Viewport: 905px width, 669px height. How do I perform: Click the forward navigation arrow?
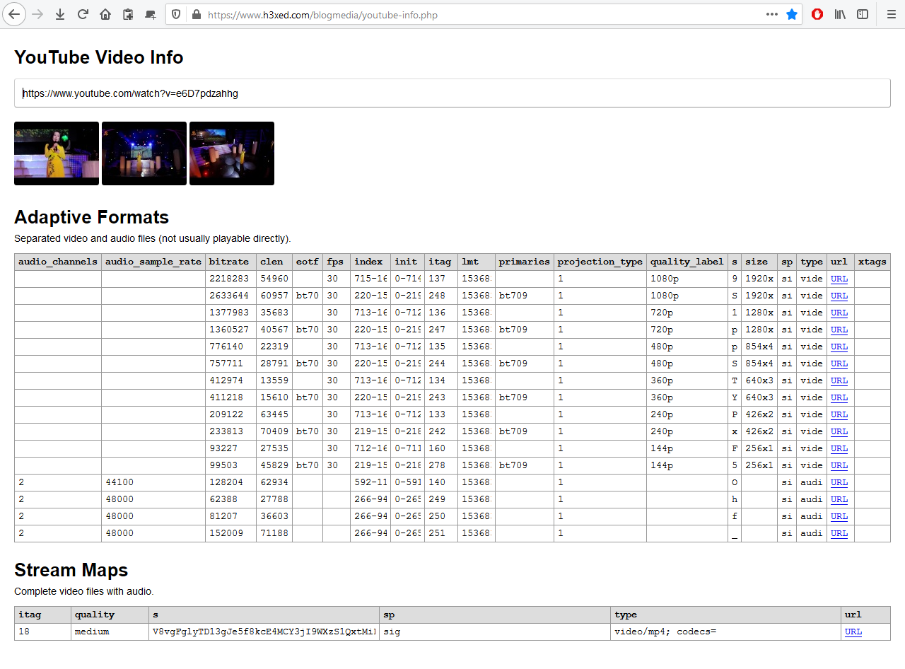(x=37, y=14)
